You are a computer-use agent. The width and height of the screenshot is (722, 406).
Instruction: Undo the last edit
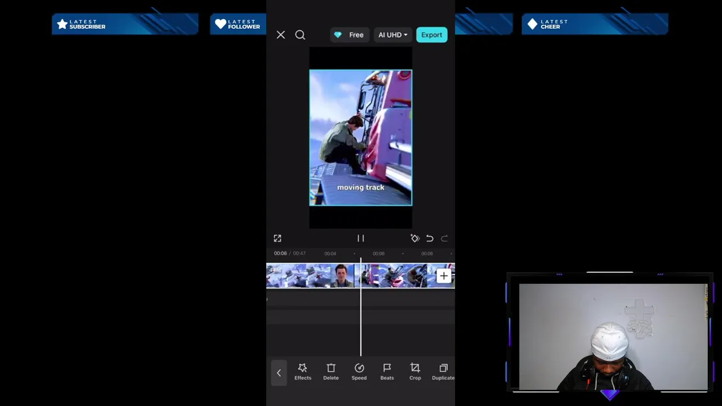point(430,239)
